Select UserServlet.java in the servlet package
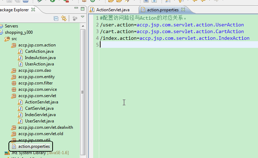258x158 pixels. (x=39, y=121)
